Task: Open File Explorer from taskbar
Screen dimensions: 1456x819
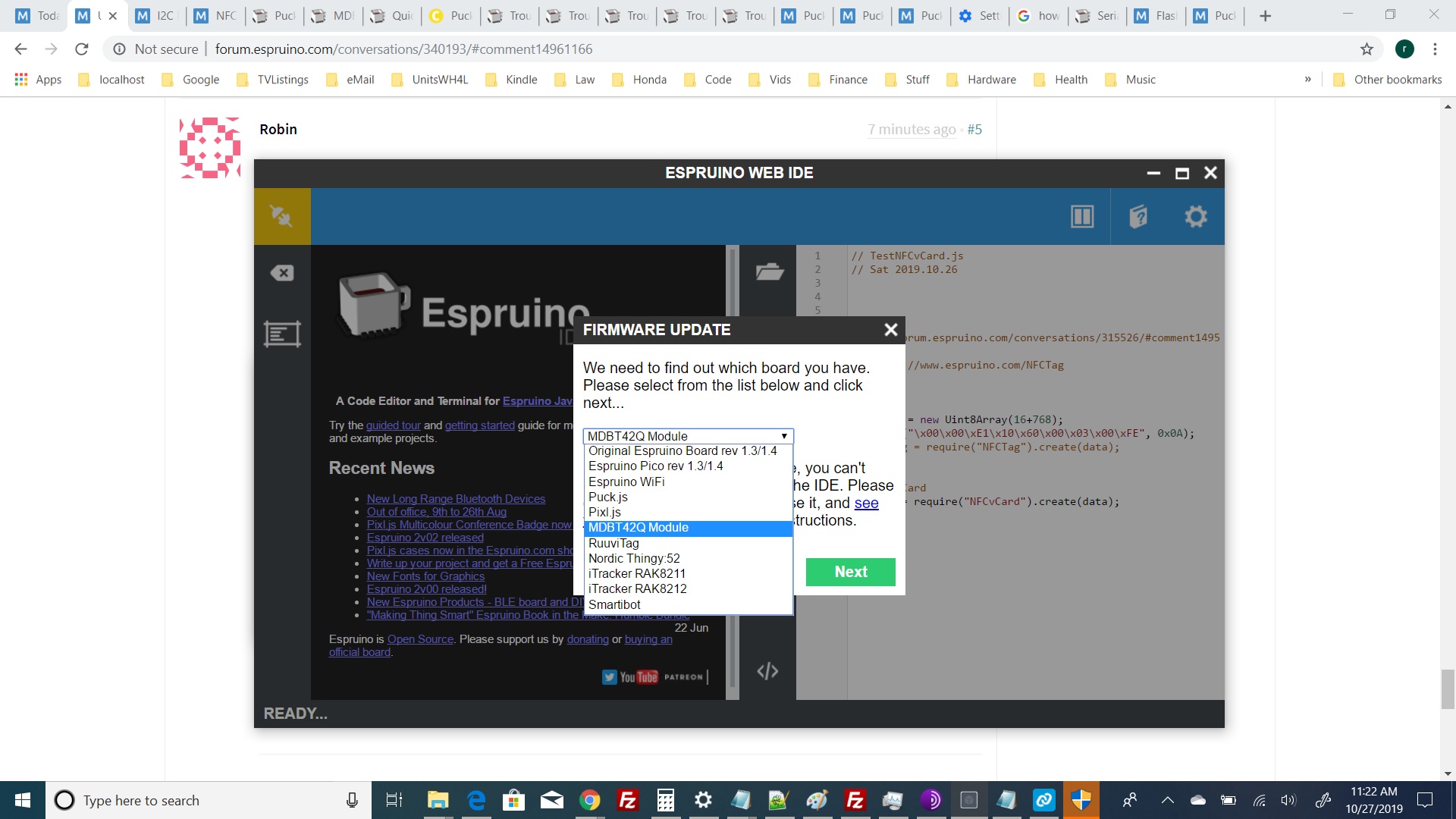Action: click(x=438, y=800)
